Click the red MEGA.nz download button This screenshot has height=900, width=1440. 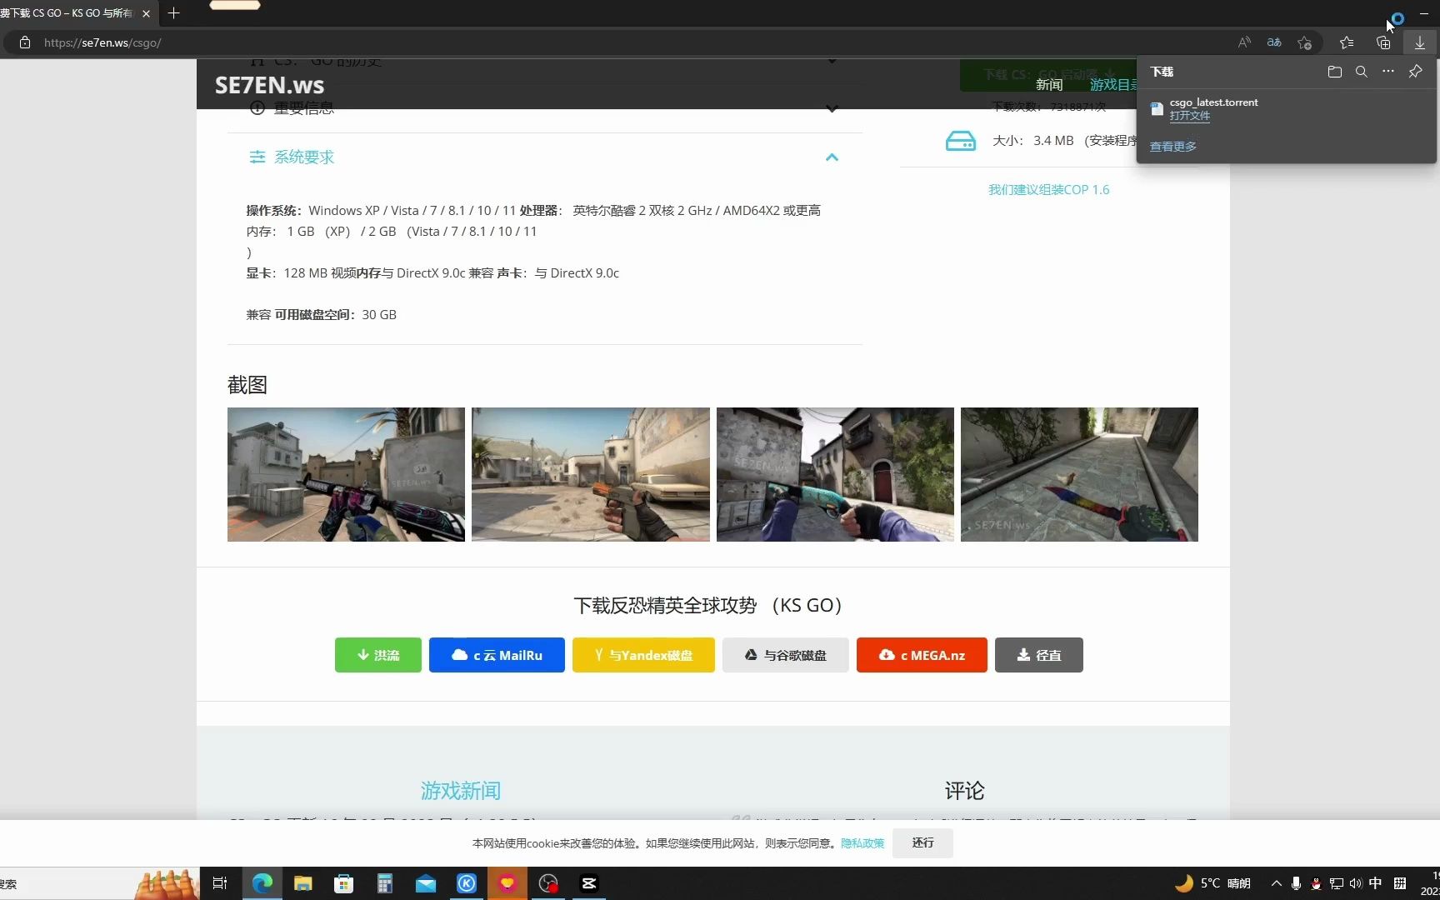click(x=922, y=655)
